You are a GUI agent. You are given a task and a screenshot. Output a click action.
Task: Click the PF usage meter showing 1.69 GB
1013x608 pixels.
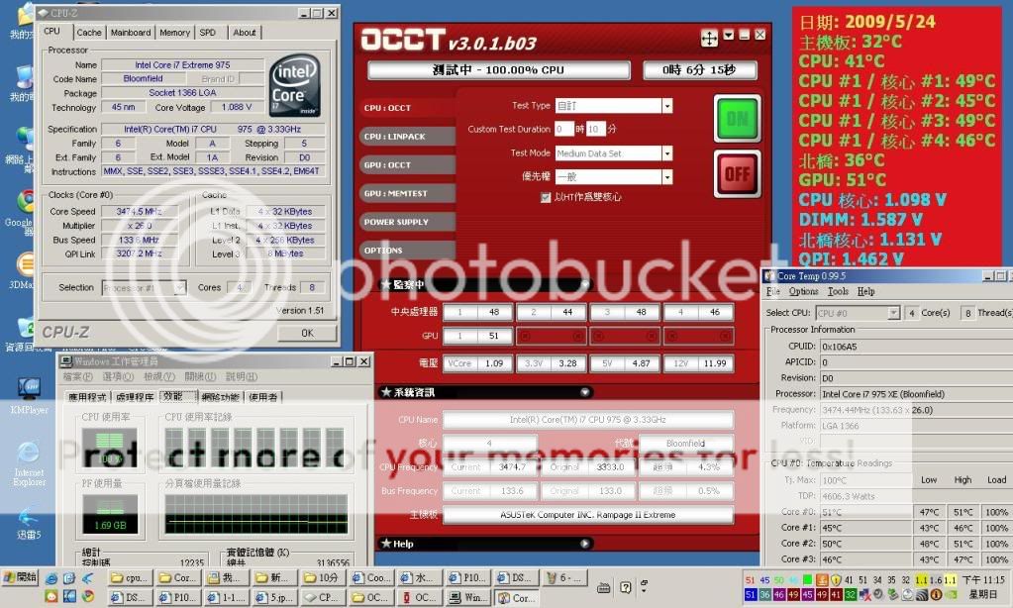point(110,514)
